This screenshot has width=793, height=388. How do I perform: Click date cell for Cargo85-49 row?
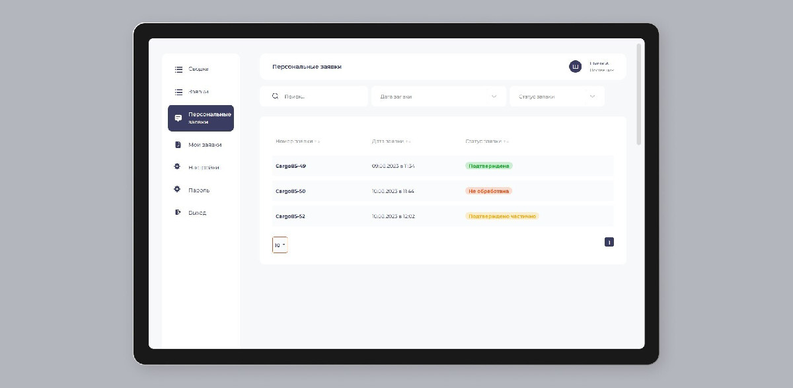[393, 166]
